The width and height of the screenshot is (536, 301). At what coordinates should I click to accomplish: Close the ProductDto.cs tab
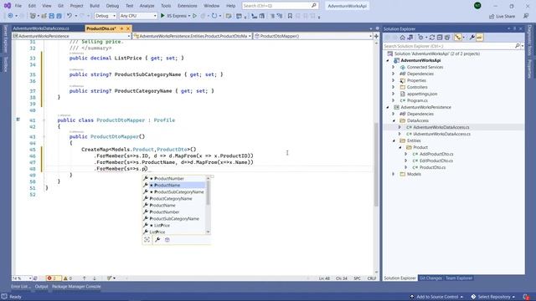tap(128, 28)
